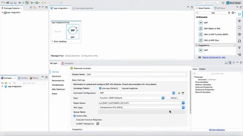Select one-way (Default) exchange pattern
Image resolution: width=243 pixels, height=136 pixels.
100,88
